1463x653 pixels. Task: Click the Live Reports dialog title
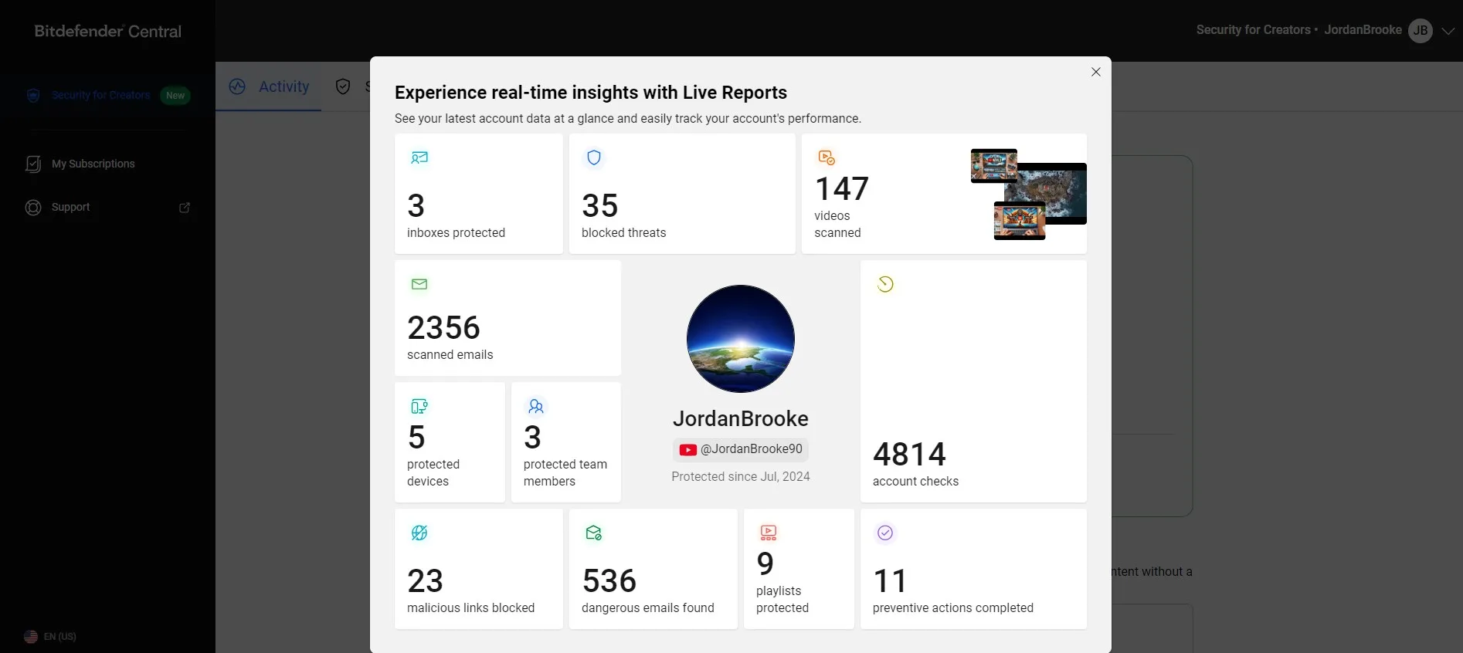591,93
